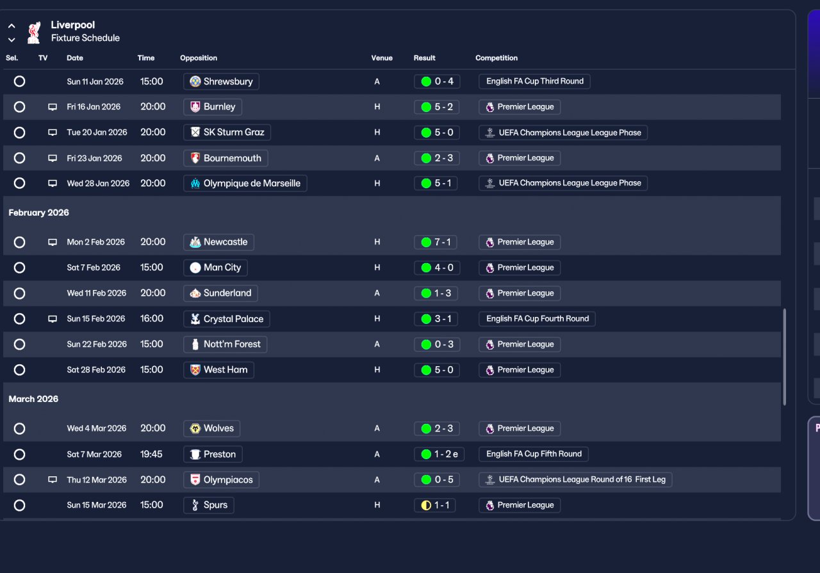The image size is (820, 573).
Task: Click down chevron beside Fixture Schedule
Action: point(12,40)
